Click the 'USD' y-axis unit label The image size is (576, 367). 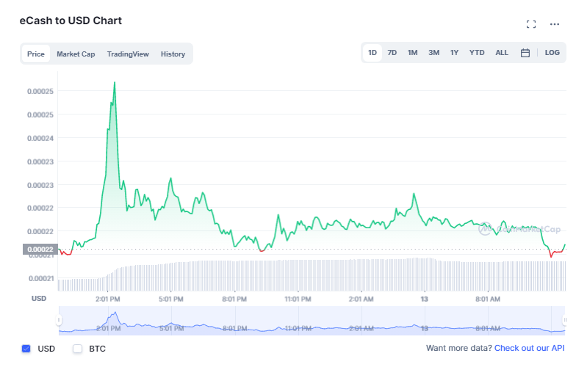pyautogui.click(x=38, y=298)
